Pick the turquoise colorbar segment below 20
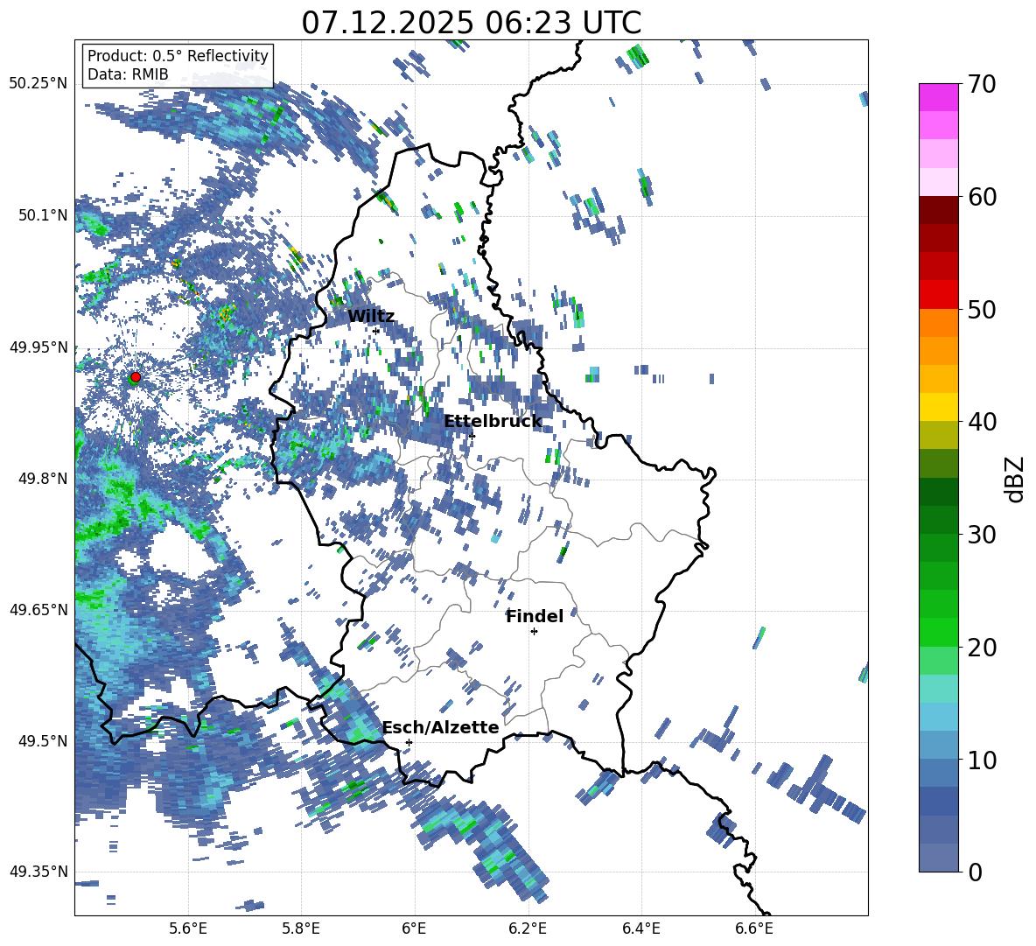 coord(938,689)
